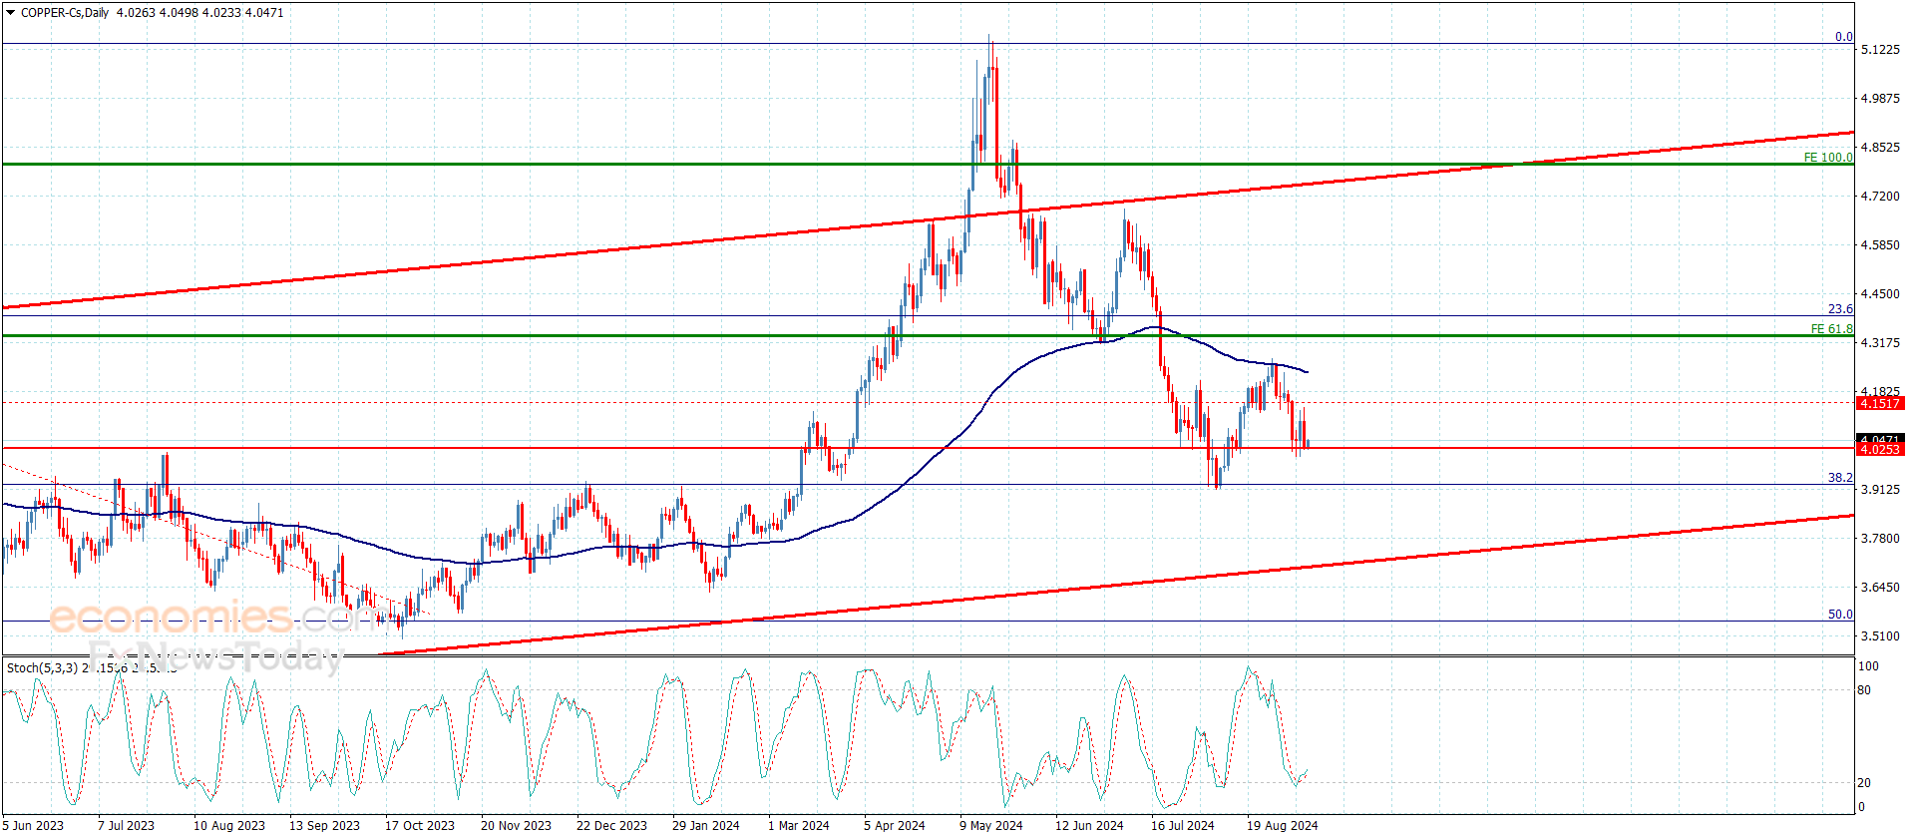Click the 100 value on the stochastic scale
This screenshot has height=838, width=1911.
[1869, 666]
